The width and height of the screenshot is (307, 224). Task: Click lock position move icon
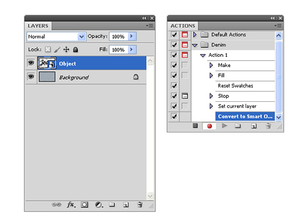pos(67,49)
